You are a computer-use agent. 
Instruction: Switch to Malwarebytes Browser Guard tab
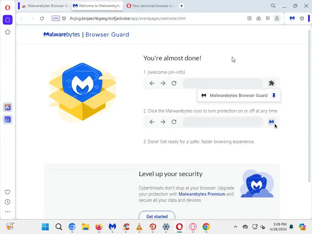46,6
